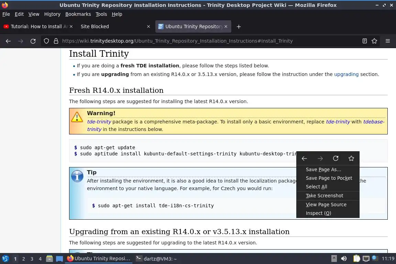Open volume control speaker icon
The height and width of the screenshot is (264, 396).
click(344, 259)
